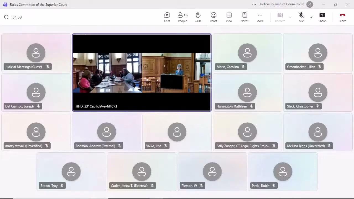Click Marin, Carolina's participant avatar
This screenshot has width=354, height=199.
coord(247,53)
